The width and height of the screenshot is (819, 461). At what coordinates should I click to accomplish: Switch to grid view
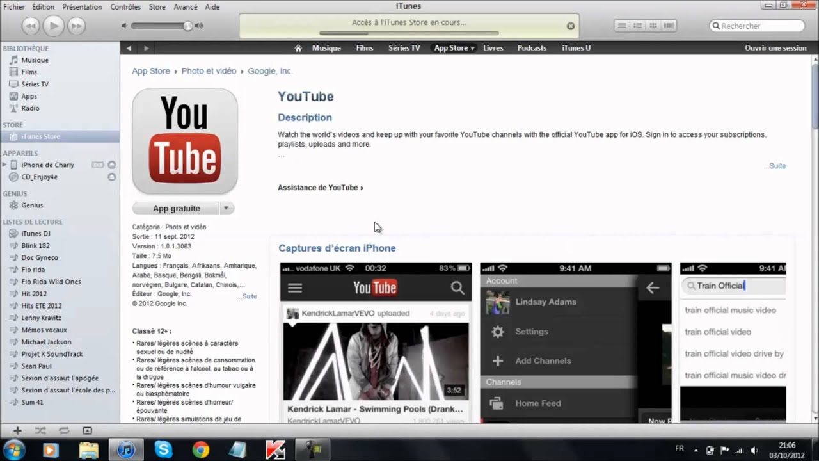[x=653, y=26]
